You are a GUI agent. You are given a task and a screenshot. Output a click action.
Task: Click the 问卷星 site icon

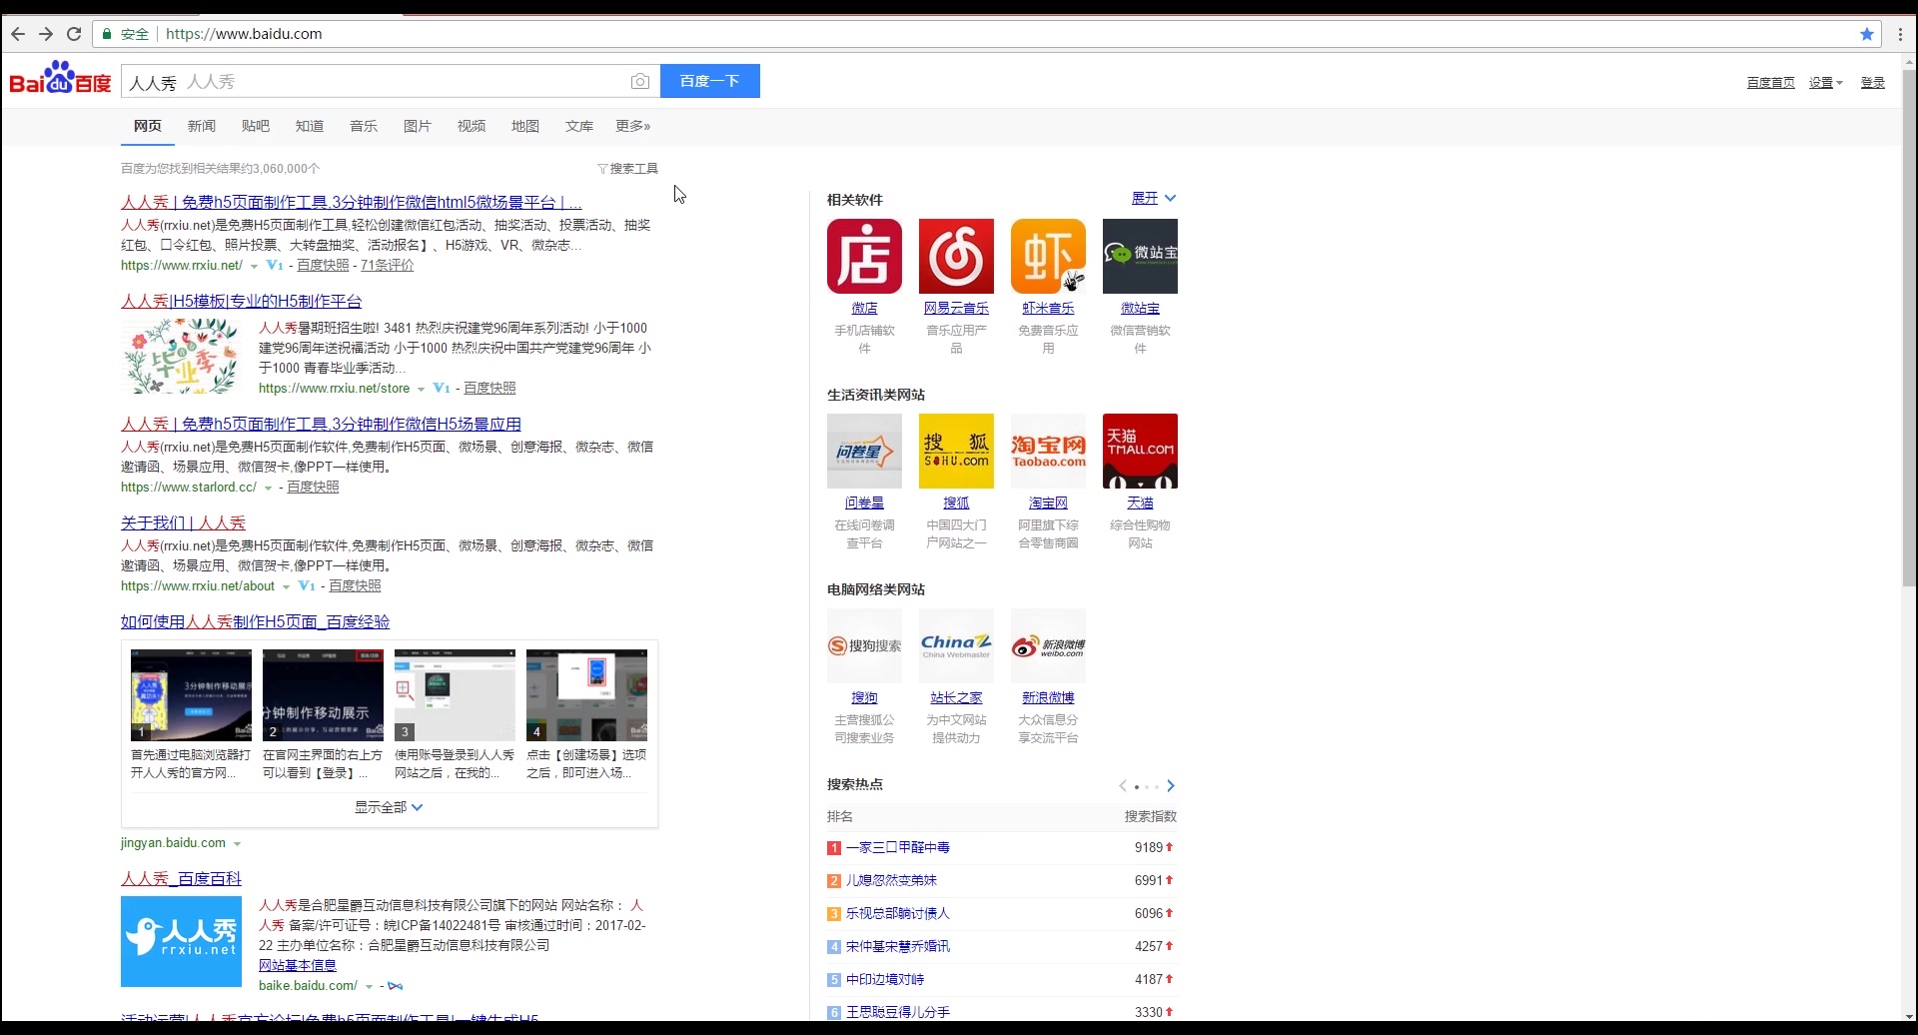point(864,451)
